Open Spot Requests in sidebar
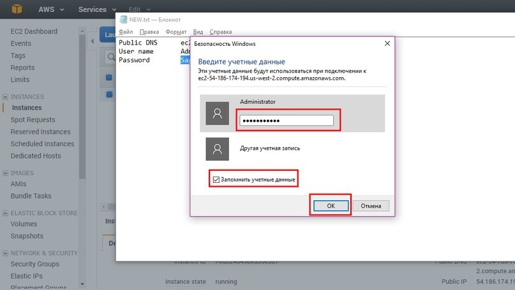The width and height of the screenshot is (515, 290). 33,120
